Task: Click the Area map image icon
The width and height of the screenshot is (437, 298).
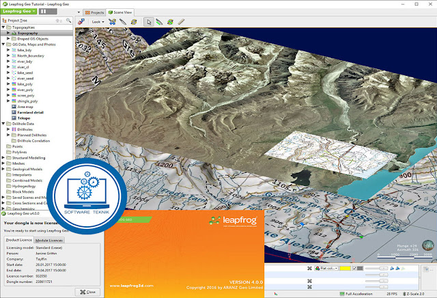Action: tap(14, 107)
